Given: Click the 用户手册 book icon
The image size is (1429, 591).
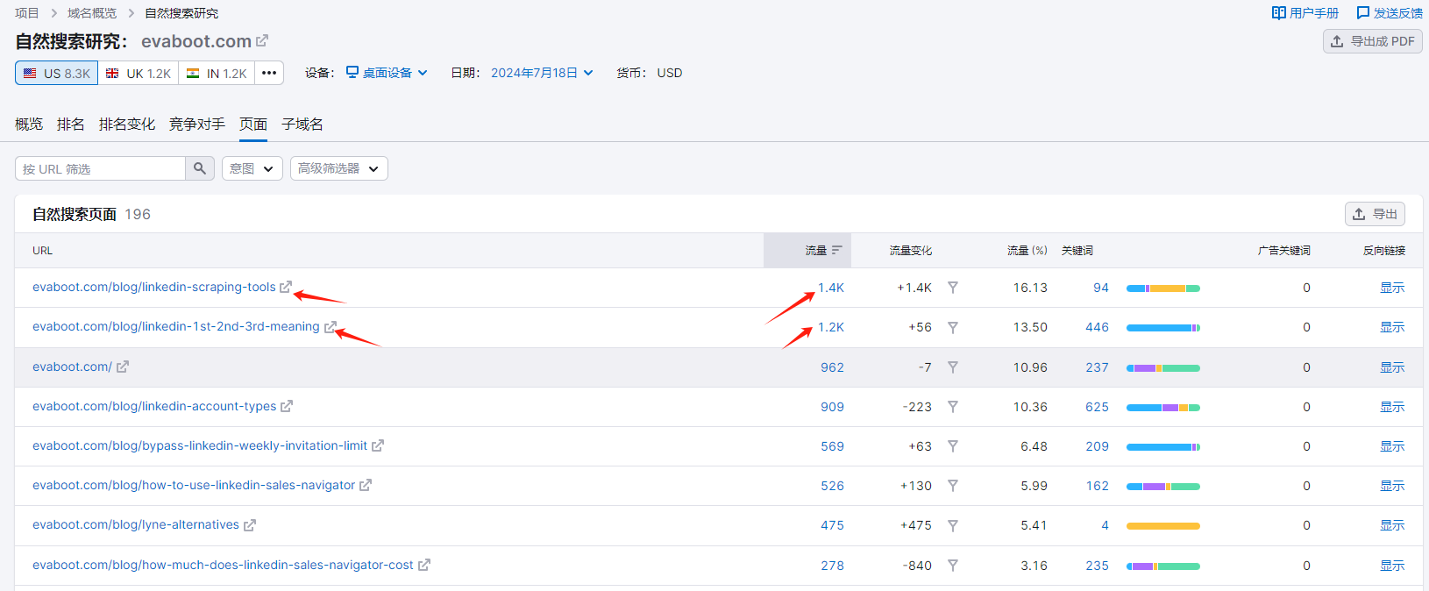Looking at the screenshot, I should coord(1279,13).
